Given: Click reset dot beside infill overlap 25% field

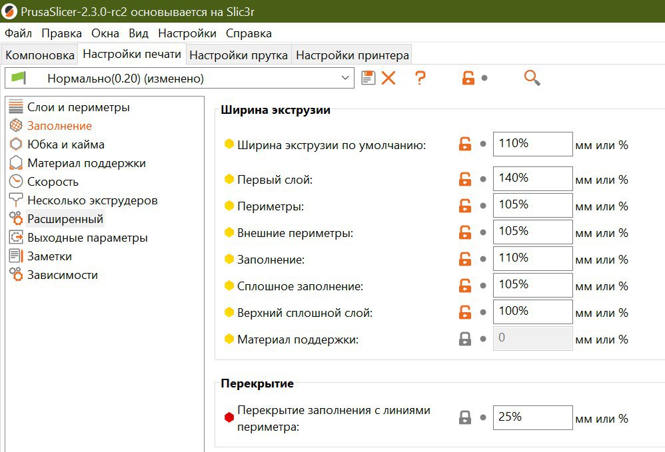Looking at the screenshot, I should [482, 417].
